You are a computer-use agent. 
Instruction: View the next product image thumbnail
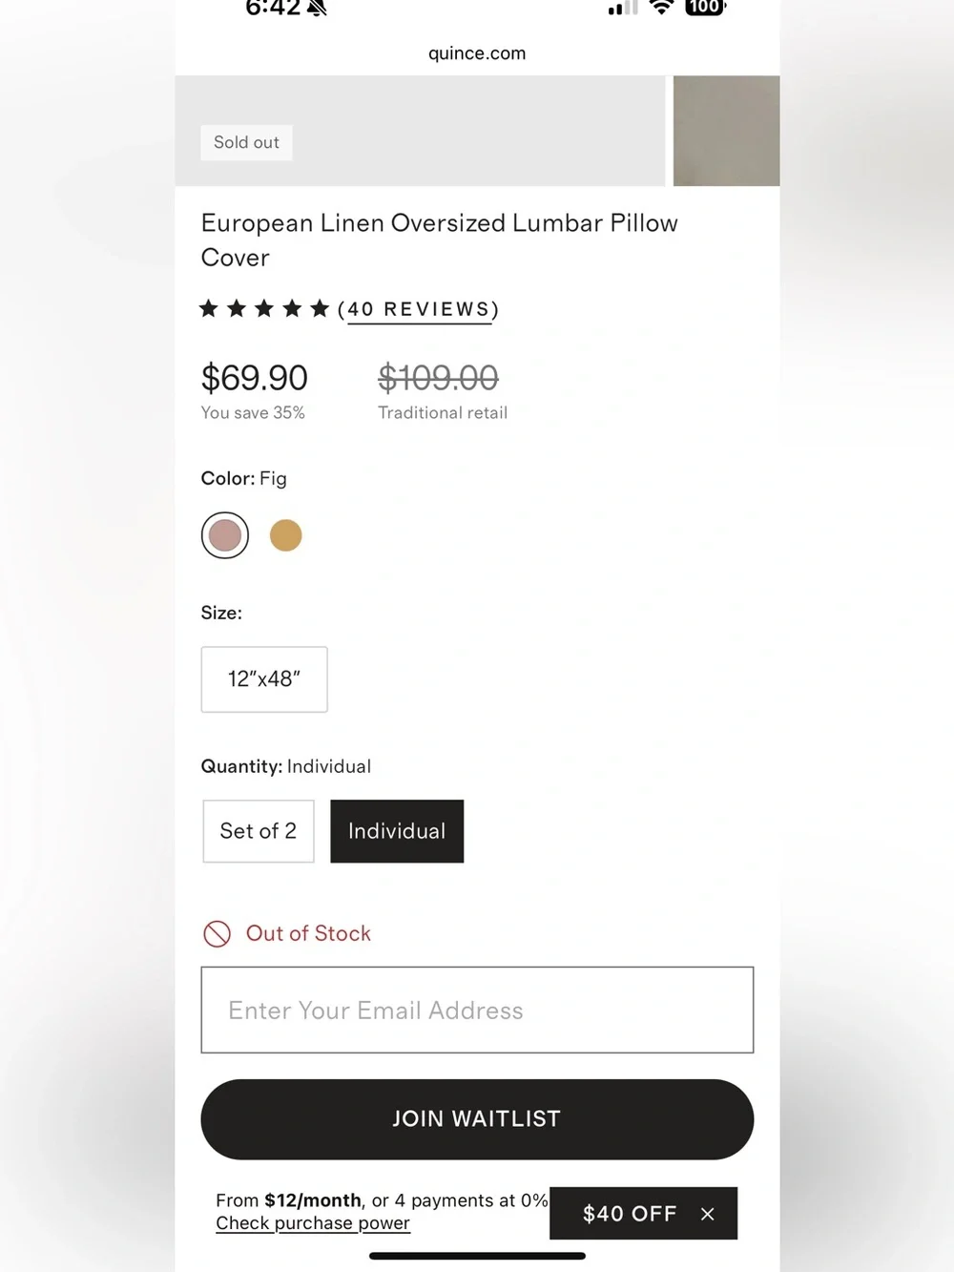tap(726, 131)
